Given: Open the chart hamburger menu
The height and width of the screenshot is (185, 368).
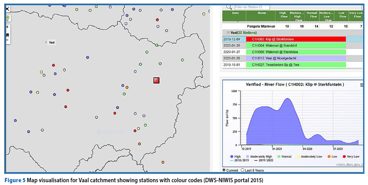Looking at the screenshot, I should coord(361,85).
